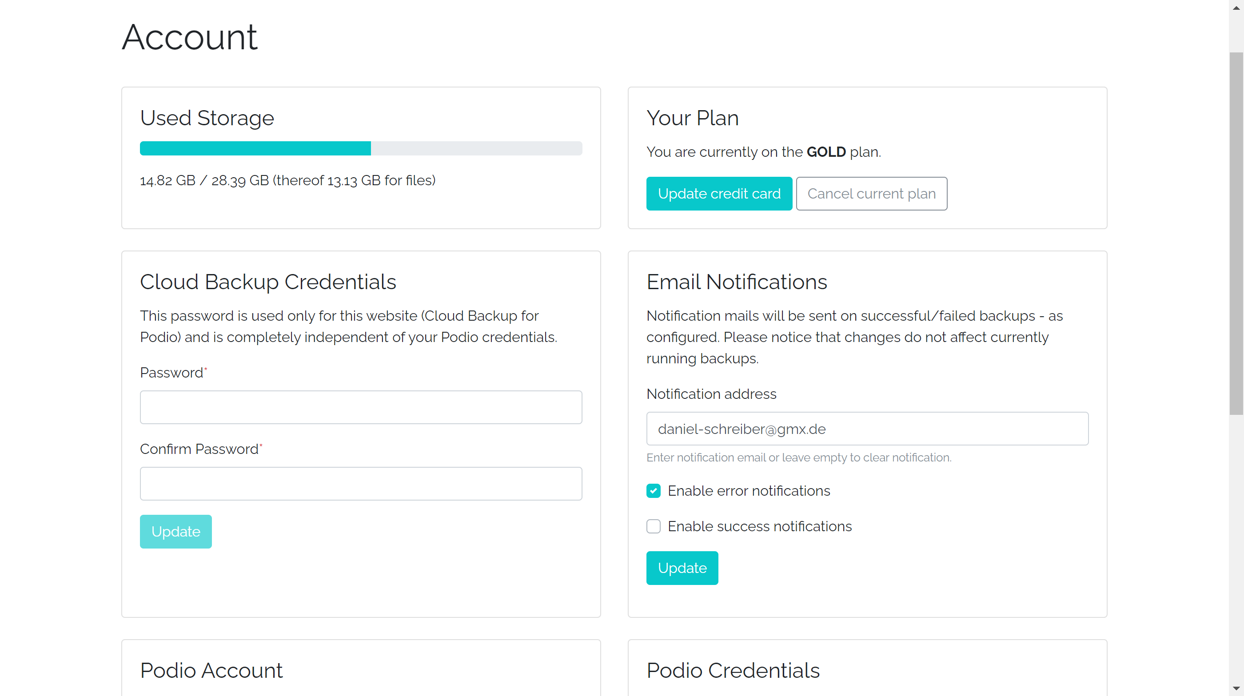Click the Update credit card button
Screen dimensions: 1244x696
click(x=718, y=194)
